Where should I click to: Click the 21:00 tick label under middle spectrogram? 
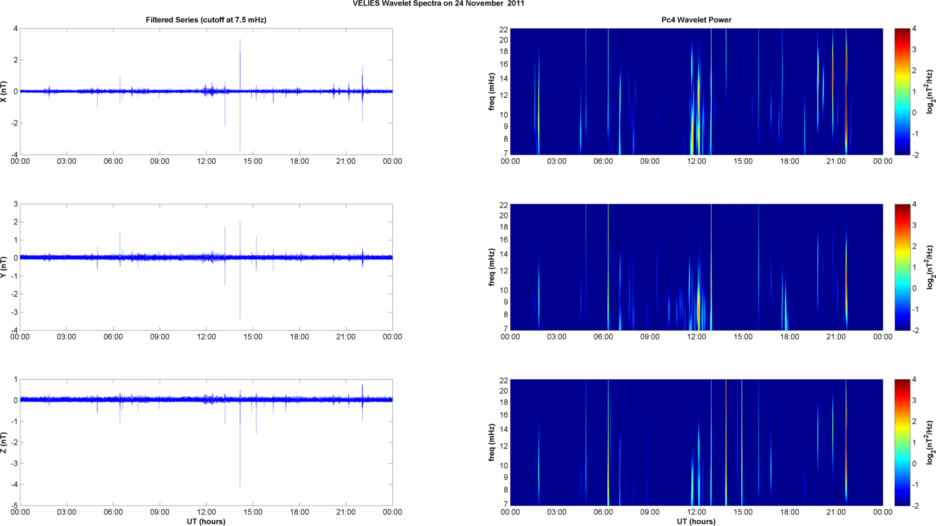(836, 337)
